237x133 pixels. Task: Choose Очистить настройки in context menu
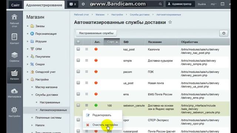coord(103,125)
